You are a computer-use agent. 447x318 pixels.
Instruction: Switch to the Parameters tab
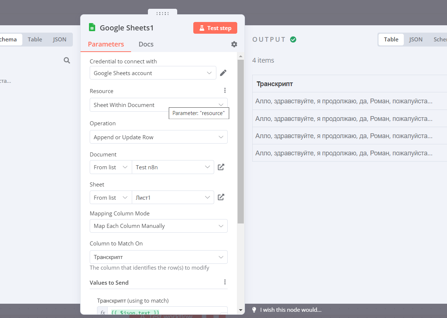coord(106,44)
